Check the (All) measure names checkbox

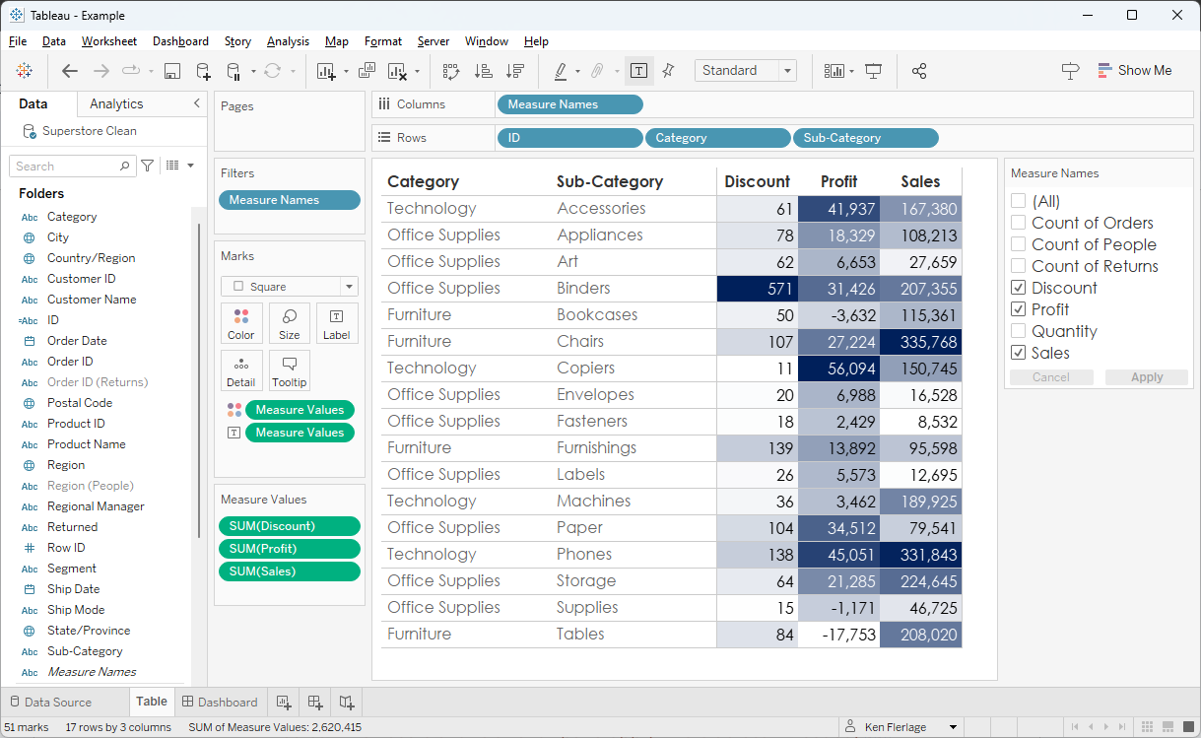1019,201
